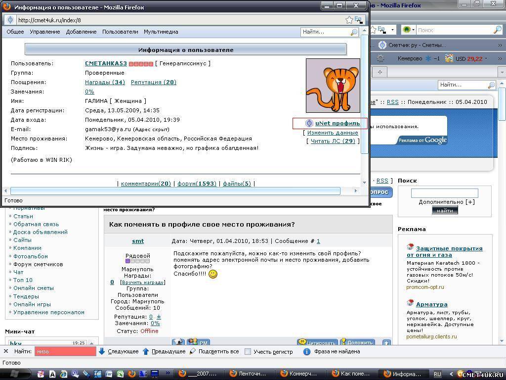Viewport: 506px width, 380px height.
Task: Open the Управление menu
Action: (x=45, y=32)
